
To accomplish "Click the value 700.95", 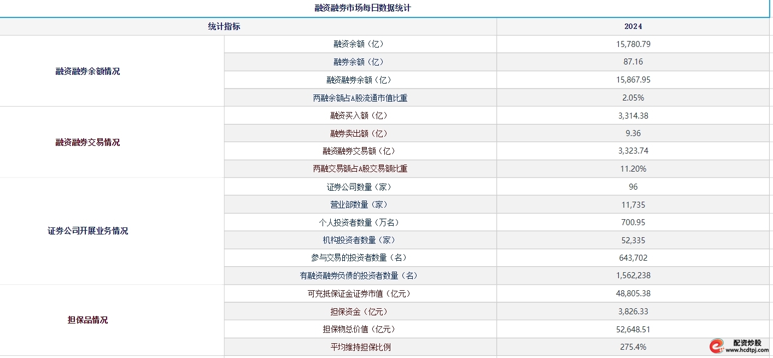I will 633,222.
